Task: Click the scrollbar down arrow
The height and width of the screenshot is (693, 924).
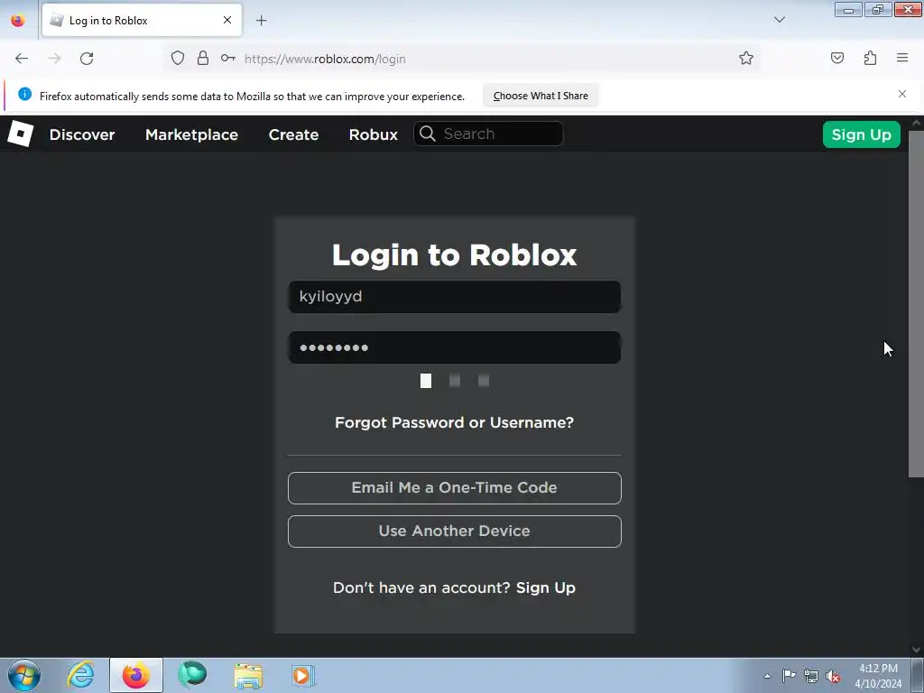Action: (x=916, y=649)
